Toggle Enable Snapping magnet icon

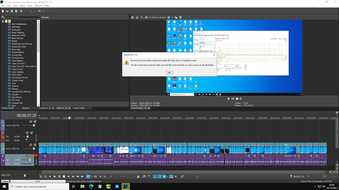(155, 176)
